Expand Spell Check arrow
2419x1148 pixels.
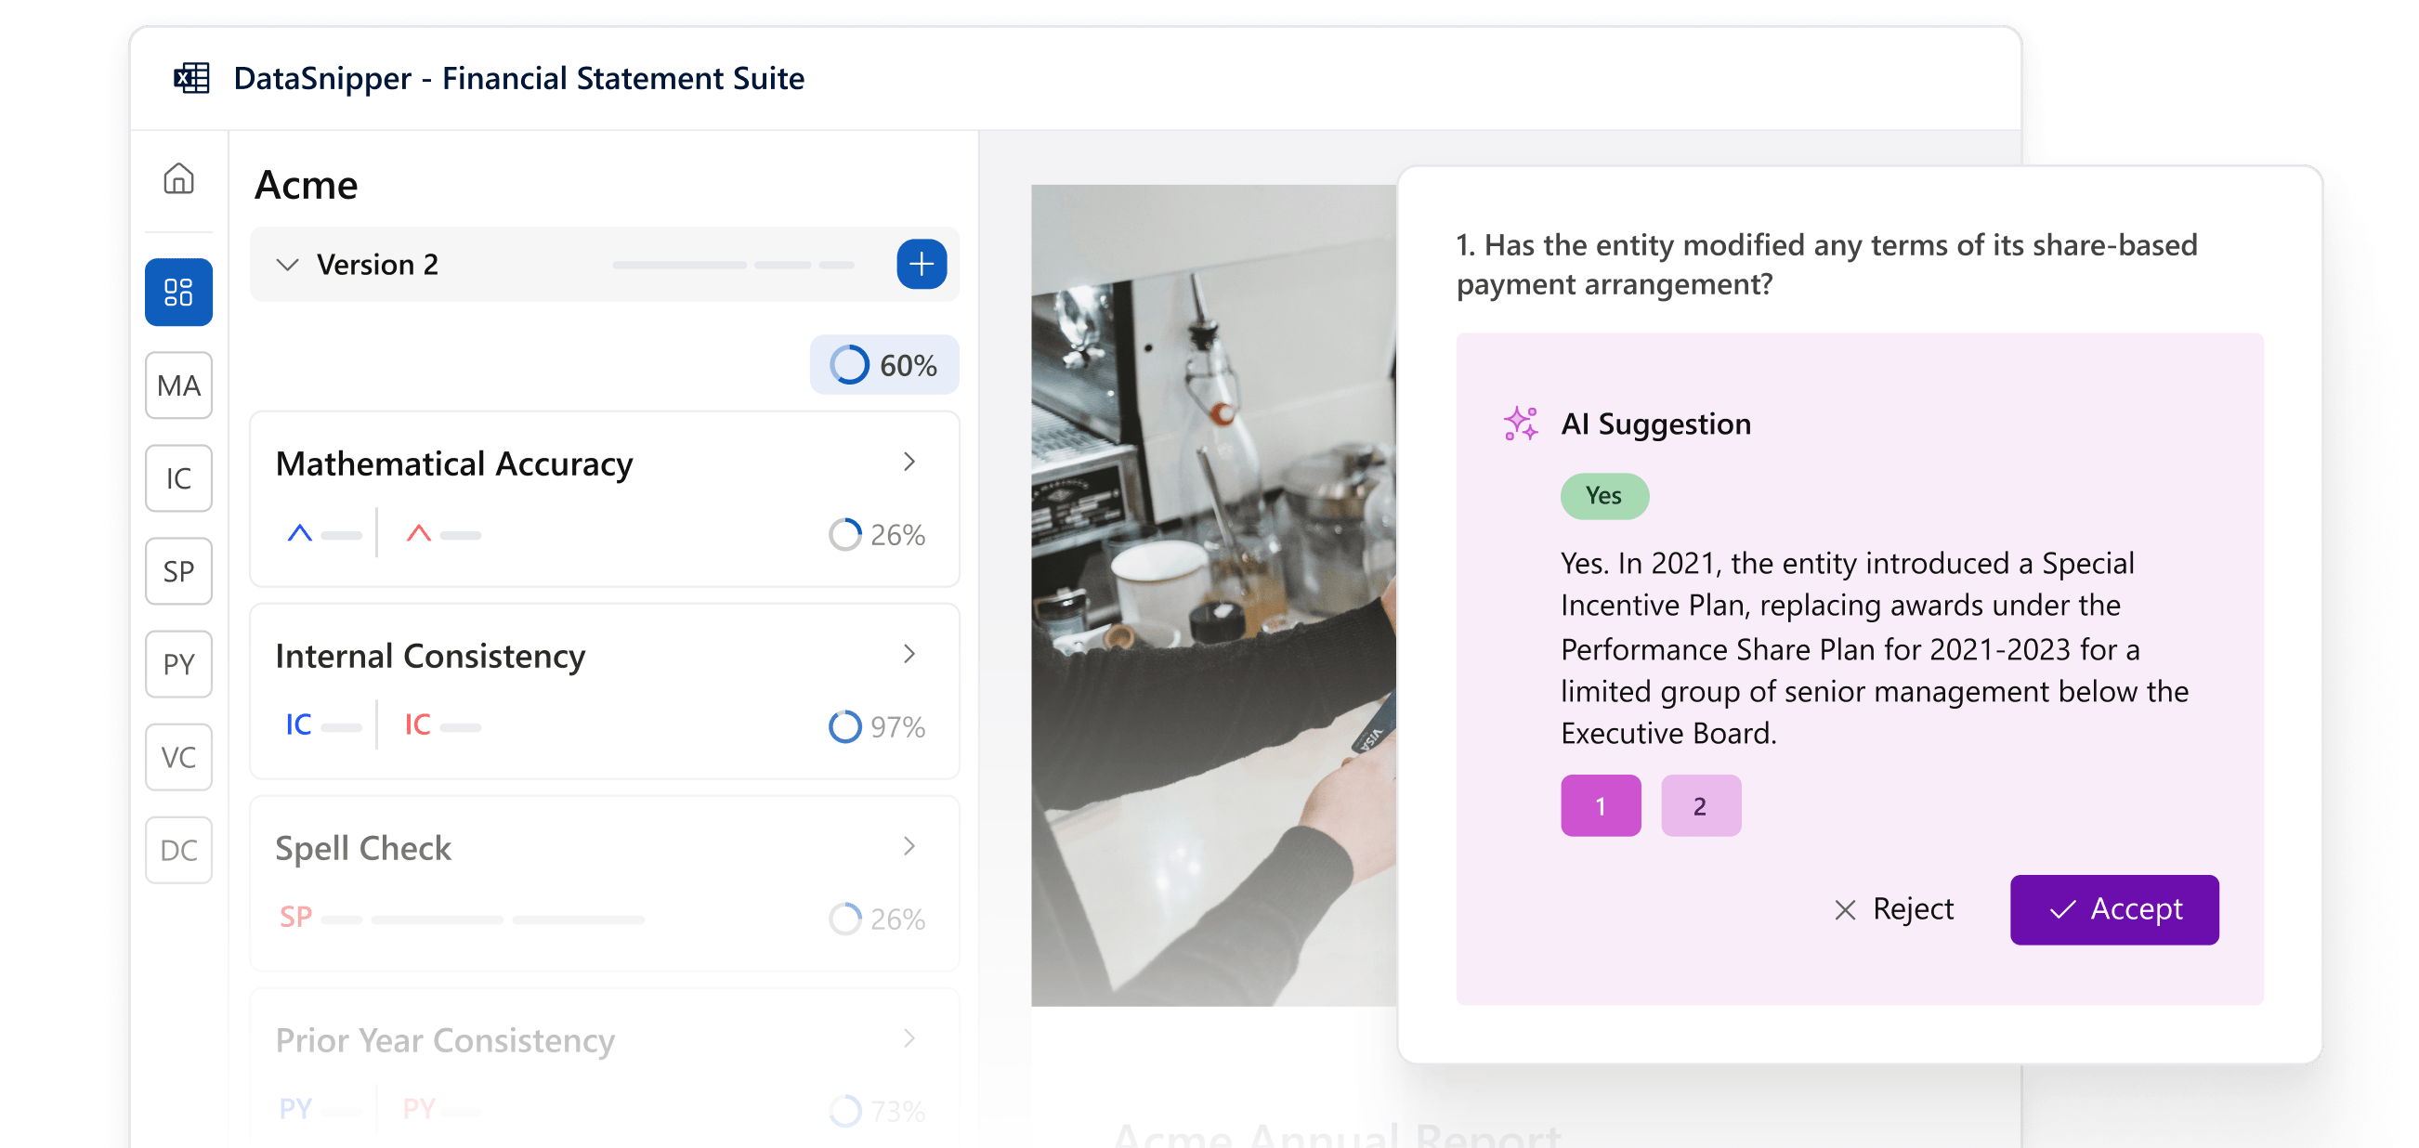[x=909, y=847]
